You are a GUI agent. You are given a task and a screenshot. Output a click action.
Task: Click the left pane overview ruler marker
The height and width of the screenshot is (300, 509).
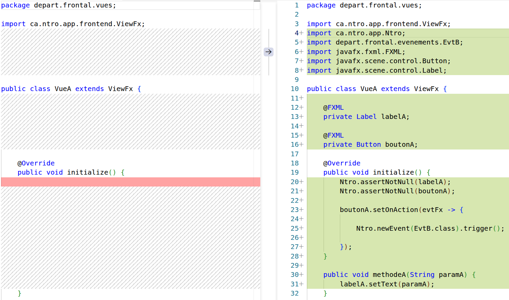[257, 1]
